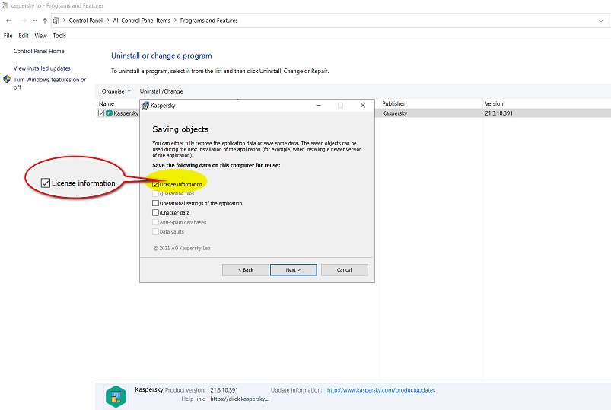Viewport: 611px width, 410px height.
Task: Enable Operational settings of the application
Action: point(155,203)
